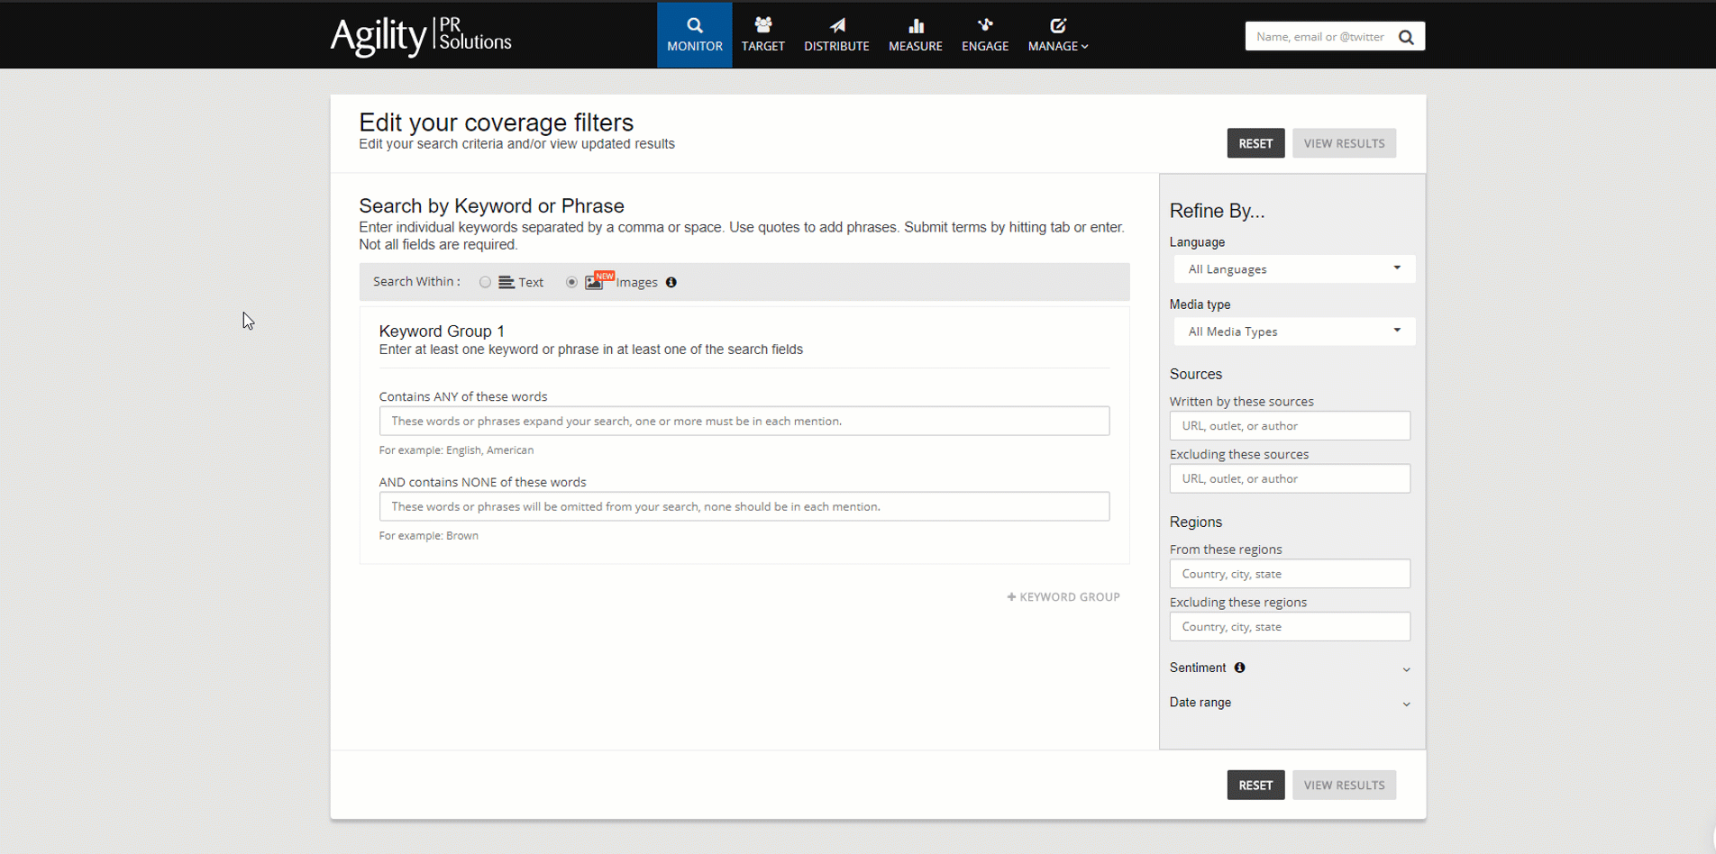This screenshot has height=854, width=1716.
Task: Click the Edit your coverage filters title
Action: 496,123
